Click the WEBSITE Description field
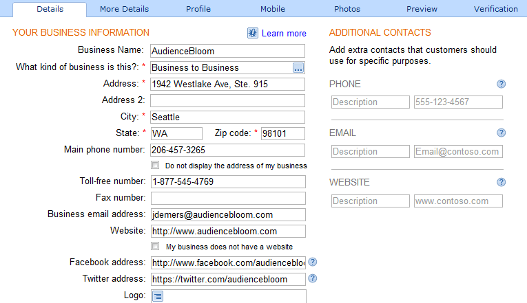This screenshot has width=527, height=303. 371,201
